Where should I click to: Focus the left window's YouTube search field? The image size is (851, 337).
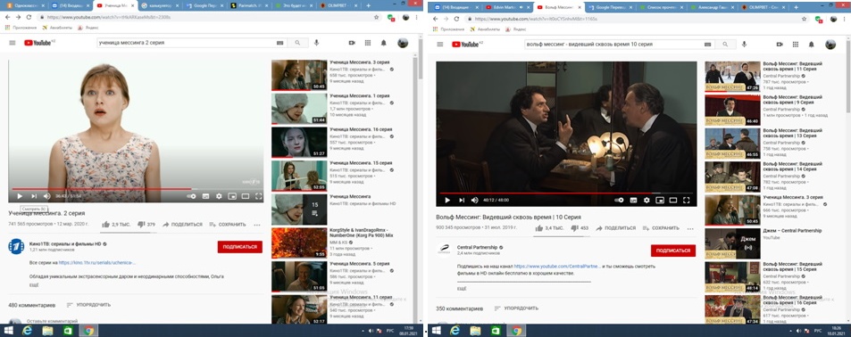[x=186, y=43]
